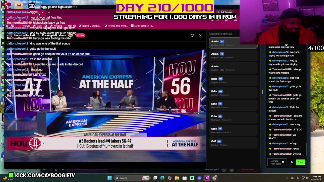Open the Windows Start menu
Screen dimensions: 324x182
[x=109, y=178]
